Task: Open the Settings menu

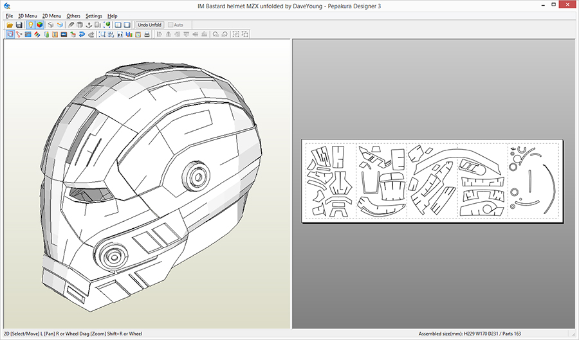Action: coord(94,16)
